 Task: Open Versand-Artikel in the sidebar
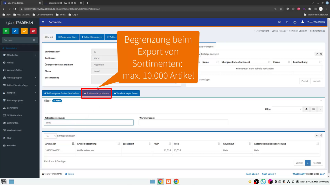(19, 70)
